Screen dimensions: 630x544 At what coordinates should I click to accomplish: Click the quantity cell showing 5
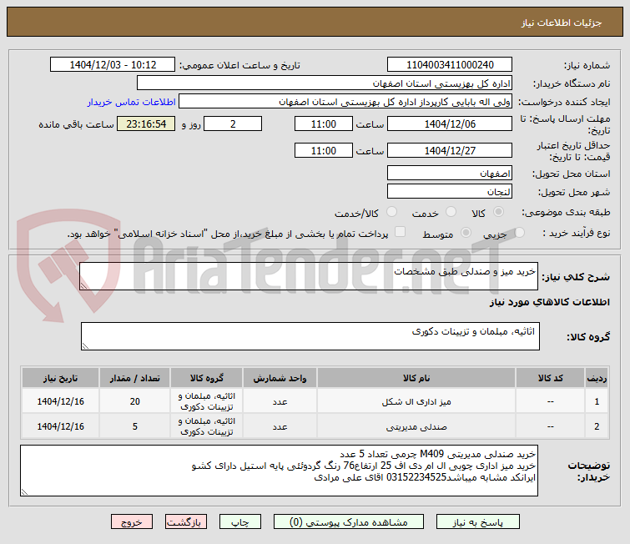click(x=135, y=426)
